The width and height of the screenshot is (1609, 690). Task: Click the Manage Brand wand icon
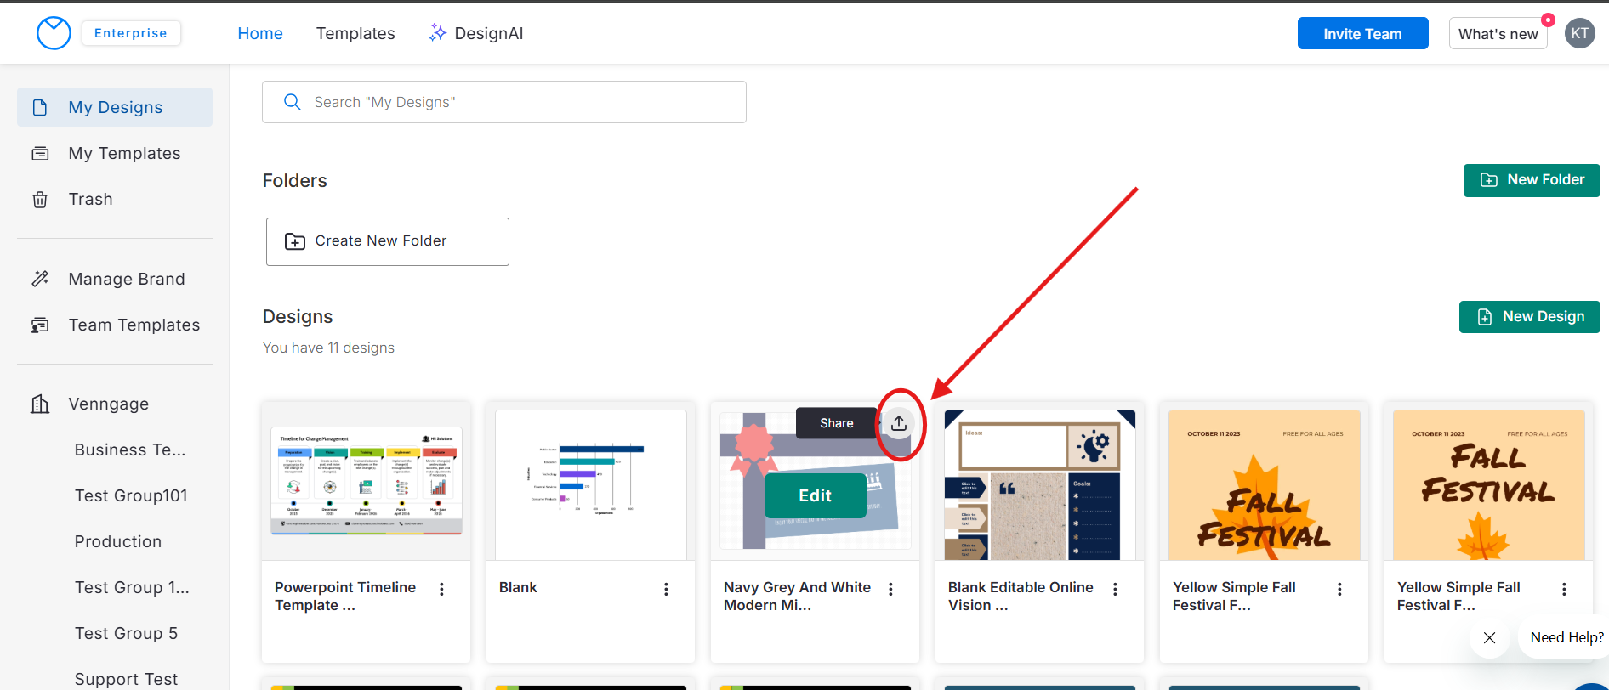point(40,279)
